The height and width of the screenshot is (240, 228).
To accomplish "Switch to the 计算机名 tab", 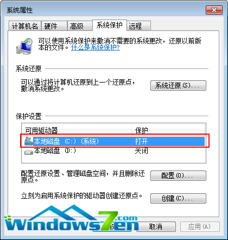I will 25,26.
